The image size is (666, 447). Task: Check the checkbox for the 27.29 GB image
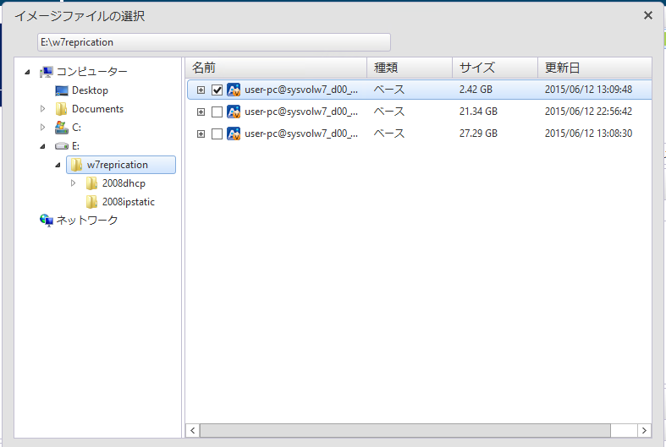click(217, 134)
